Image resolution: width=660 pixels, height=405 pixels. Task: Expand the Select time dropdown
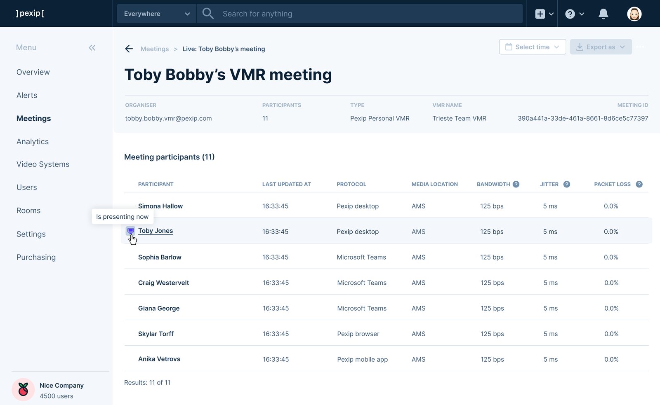532,47
